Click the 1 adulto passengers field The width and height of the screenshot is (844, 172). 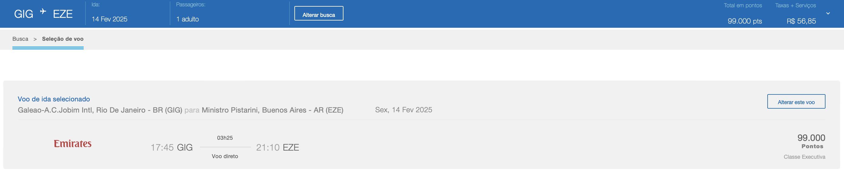point(187,19)
